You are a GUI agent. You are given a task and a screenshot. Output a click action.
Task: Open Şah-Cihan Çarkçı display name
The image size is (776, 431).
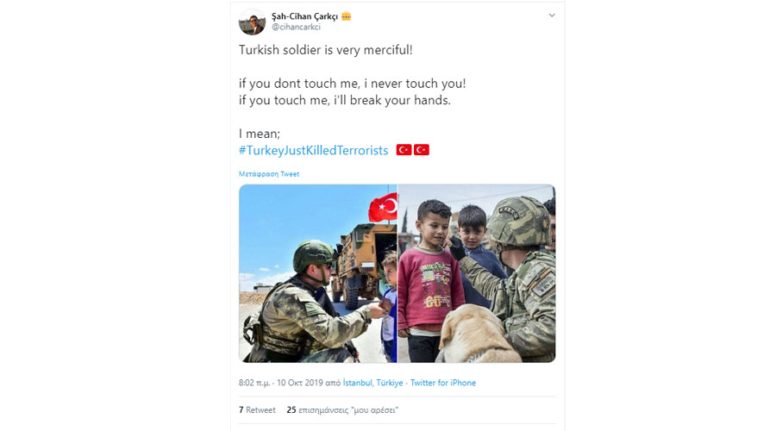click(304, 16)
